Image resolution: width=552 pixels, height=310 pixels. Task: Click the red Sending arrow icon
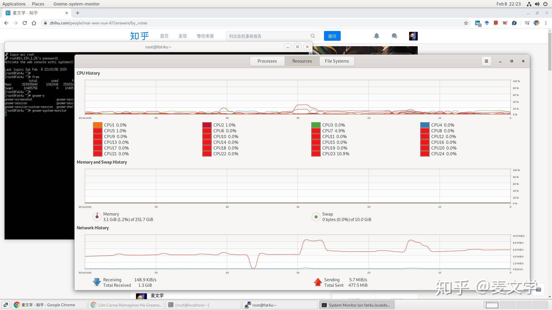[x=318, y=282]
